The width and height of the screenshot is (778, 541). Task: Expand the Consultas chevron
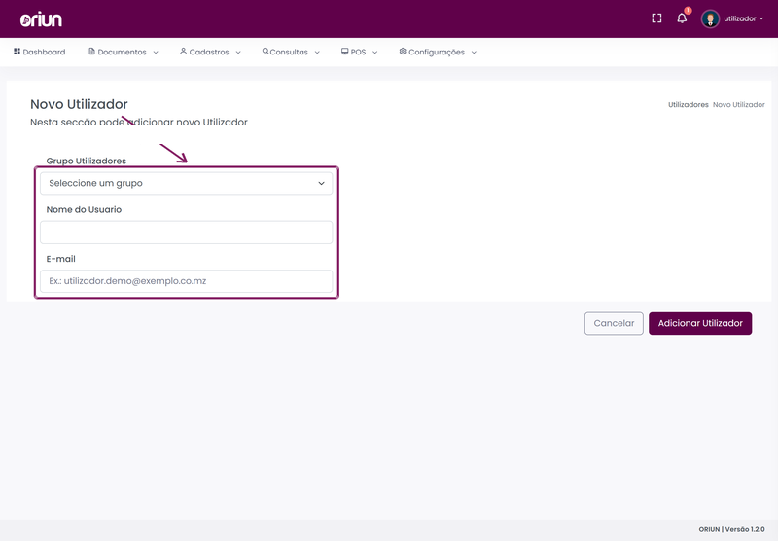click(317, 53)
